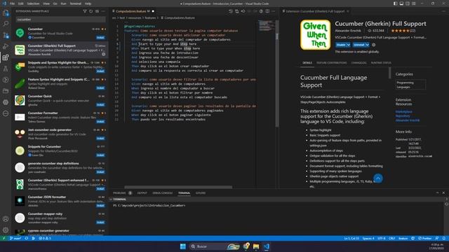Select the Details tab
The height and width of the screenshot is (252, 449).
[307, 63]
